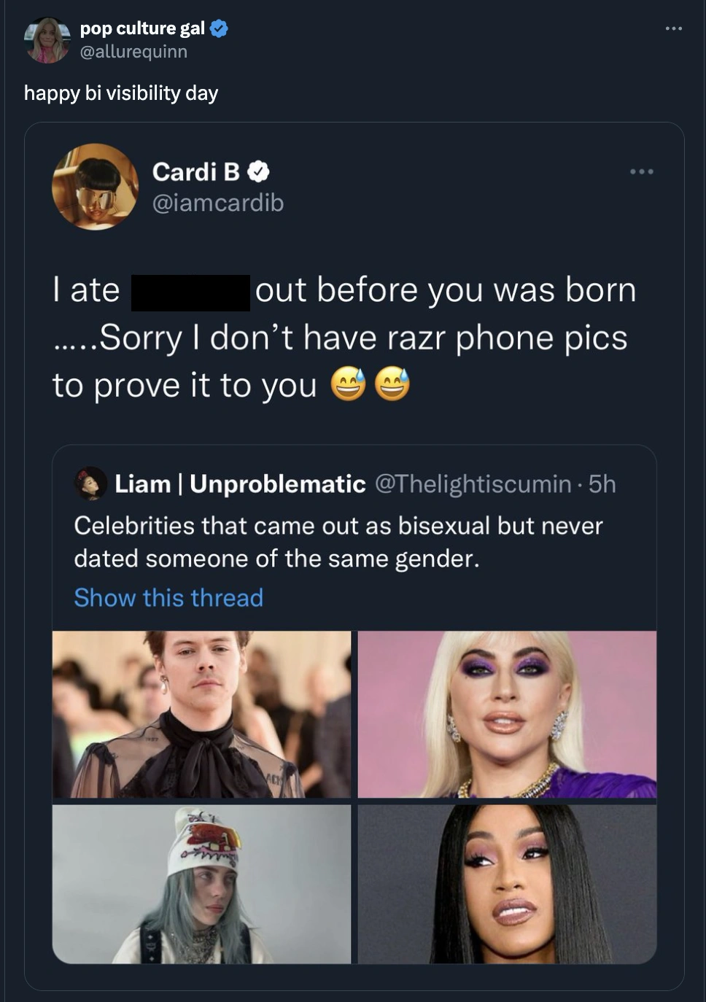This screenshot has height=1002, width=706.
Task: Click the 5h timestamp
Action: (602, 484)
